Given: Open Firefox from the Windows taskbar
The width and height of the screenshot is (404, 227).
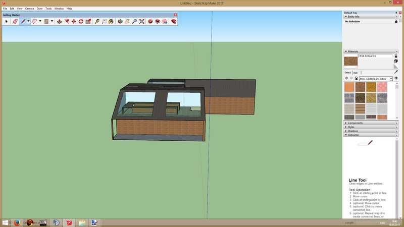Looking at the screenshot, I should 17,222.
